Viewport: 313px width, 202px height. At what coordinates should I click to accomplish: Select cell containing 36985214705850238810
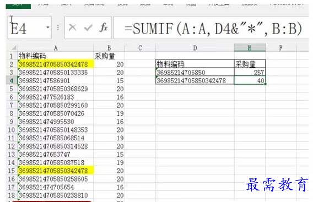point(56,195)
